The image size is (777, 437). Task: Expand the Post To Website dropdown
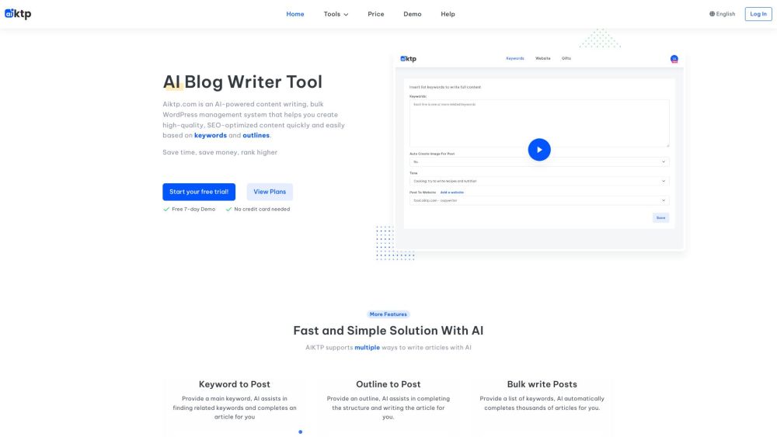tap(538, 200)
